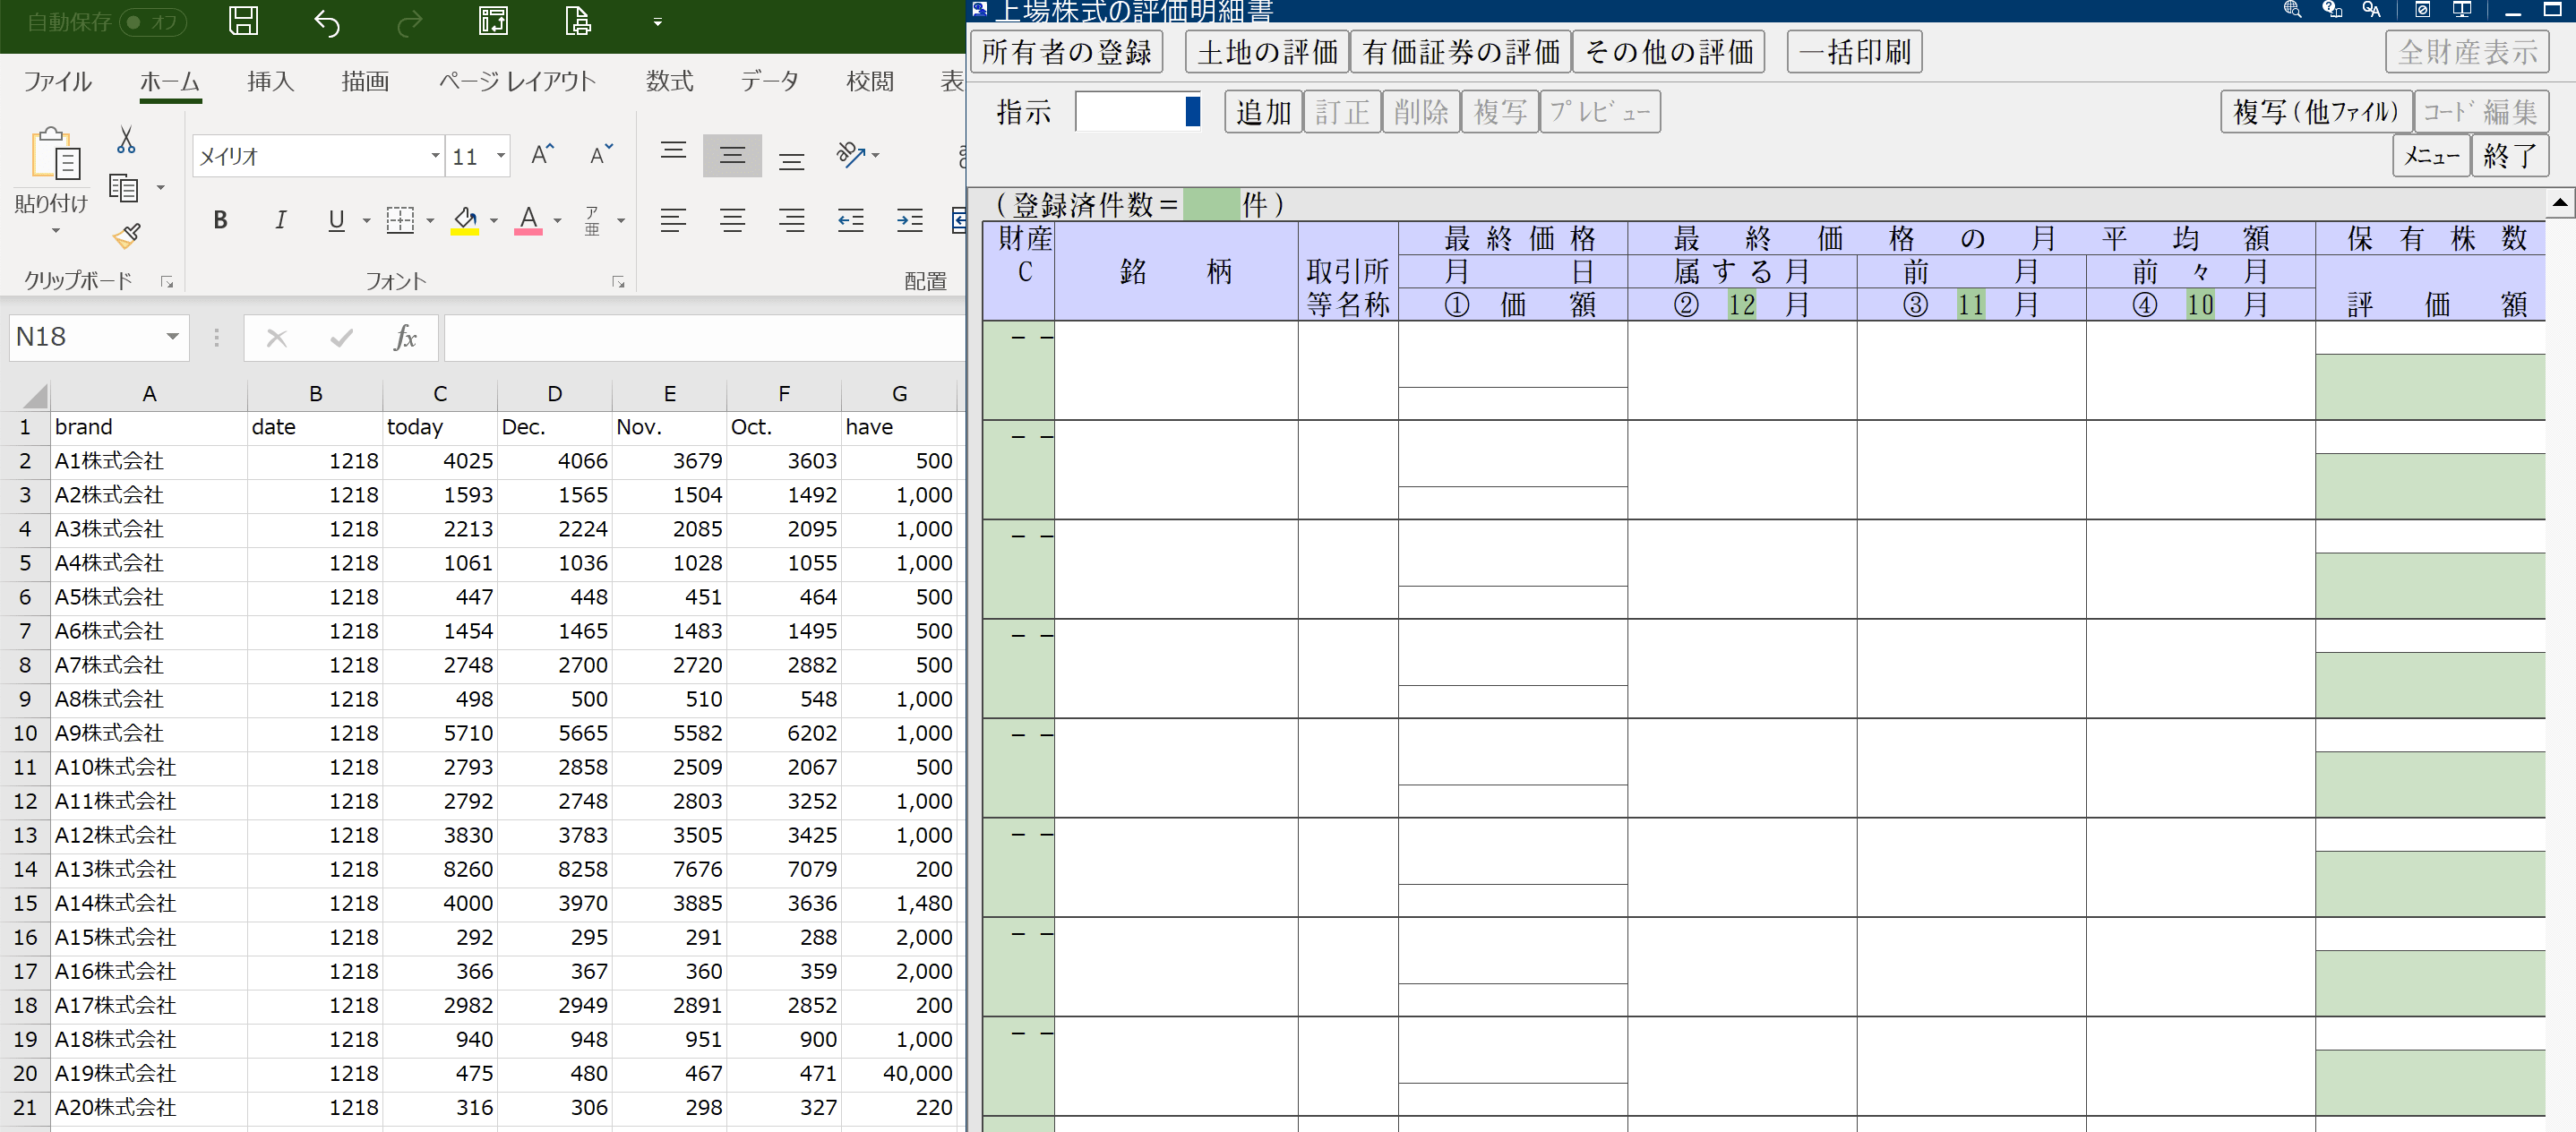This screenshot has width=2576, height=1132.
Task: Click the 指示 input field
Action: pos(1137,111)
